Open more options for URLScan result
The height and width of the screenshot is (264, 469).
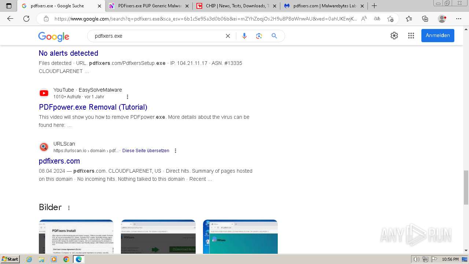[176, 151]
